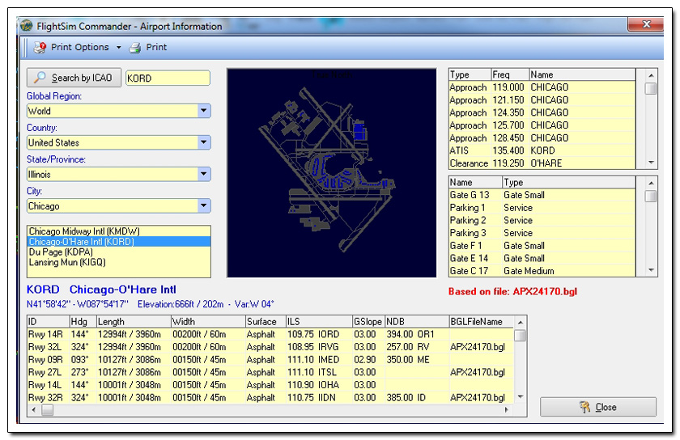Click the BGLFileName column header

click(x=482, y=322)
